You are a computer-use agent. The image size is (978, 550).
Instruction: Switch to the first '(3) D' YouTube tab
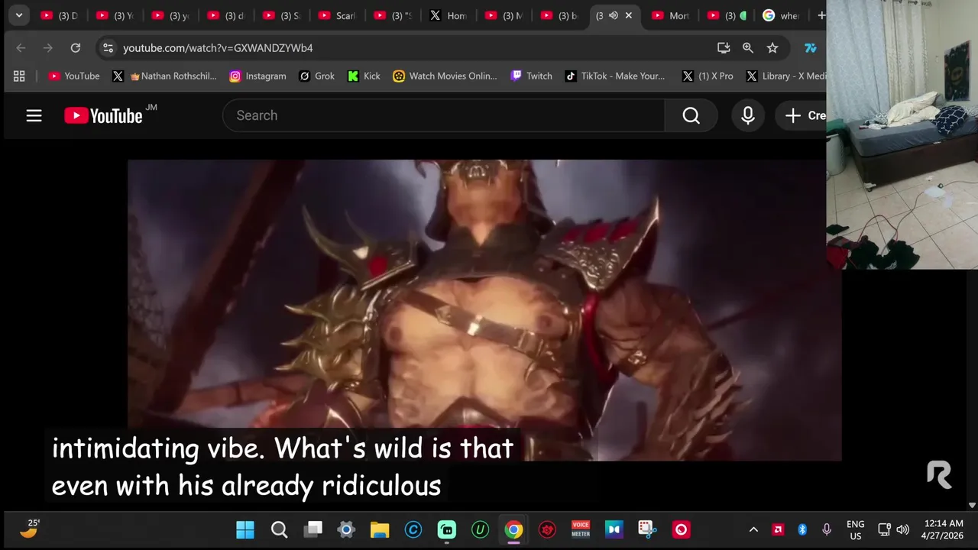pos(60,15)
